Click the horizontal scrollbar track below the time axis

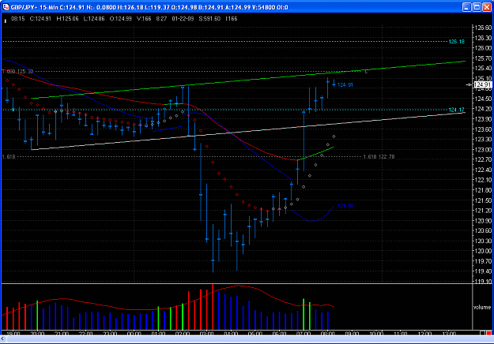249,338
